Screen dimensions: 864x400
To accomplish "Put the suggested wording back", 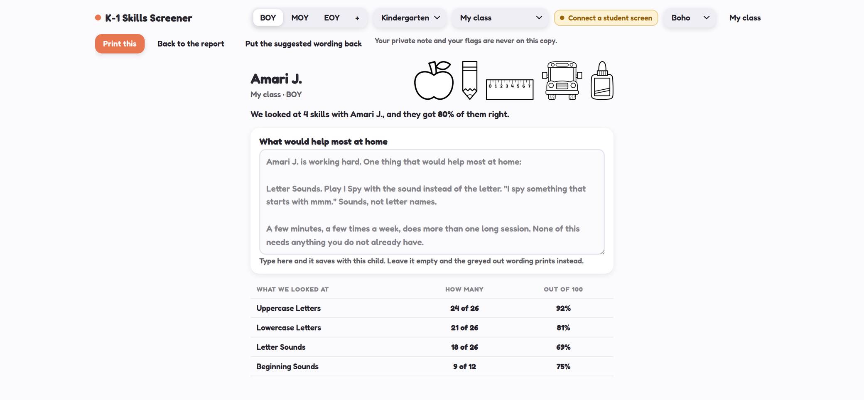I will tap(303, 44).
